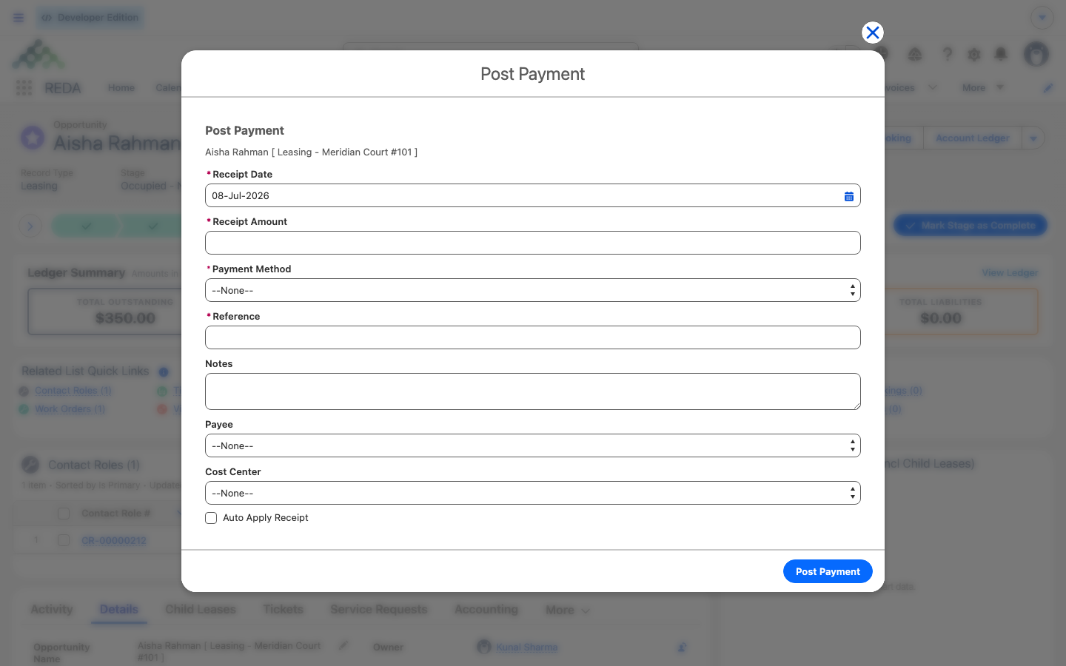Image resolution: width=1066 pixels, height=666 pixels.
Task: Open the App Launcher grid
Action: pyautogui.click(x=24, y=88)
